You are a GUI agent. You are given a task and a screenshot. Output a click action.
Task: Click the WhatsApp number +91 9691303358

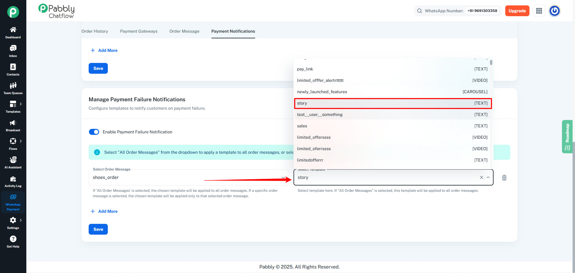tap(482, 11)
